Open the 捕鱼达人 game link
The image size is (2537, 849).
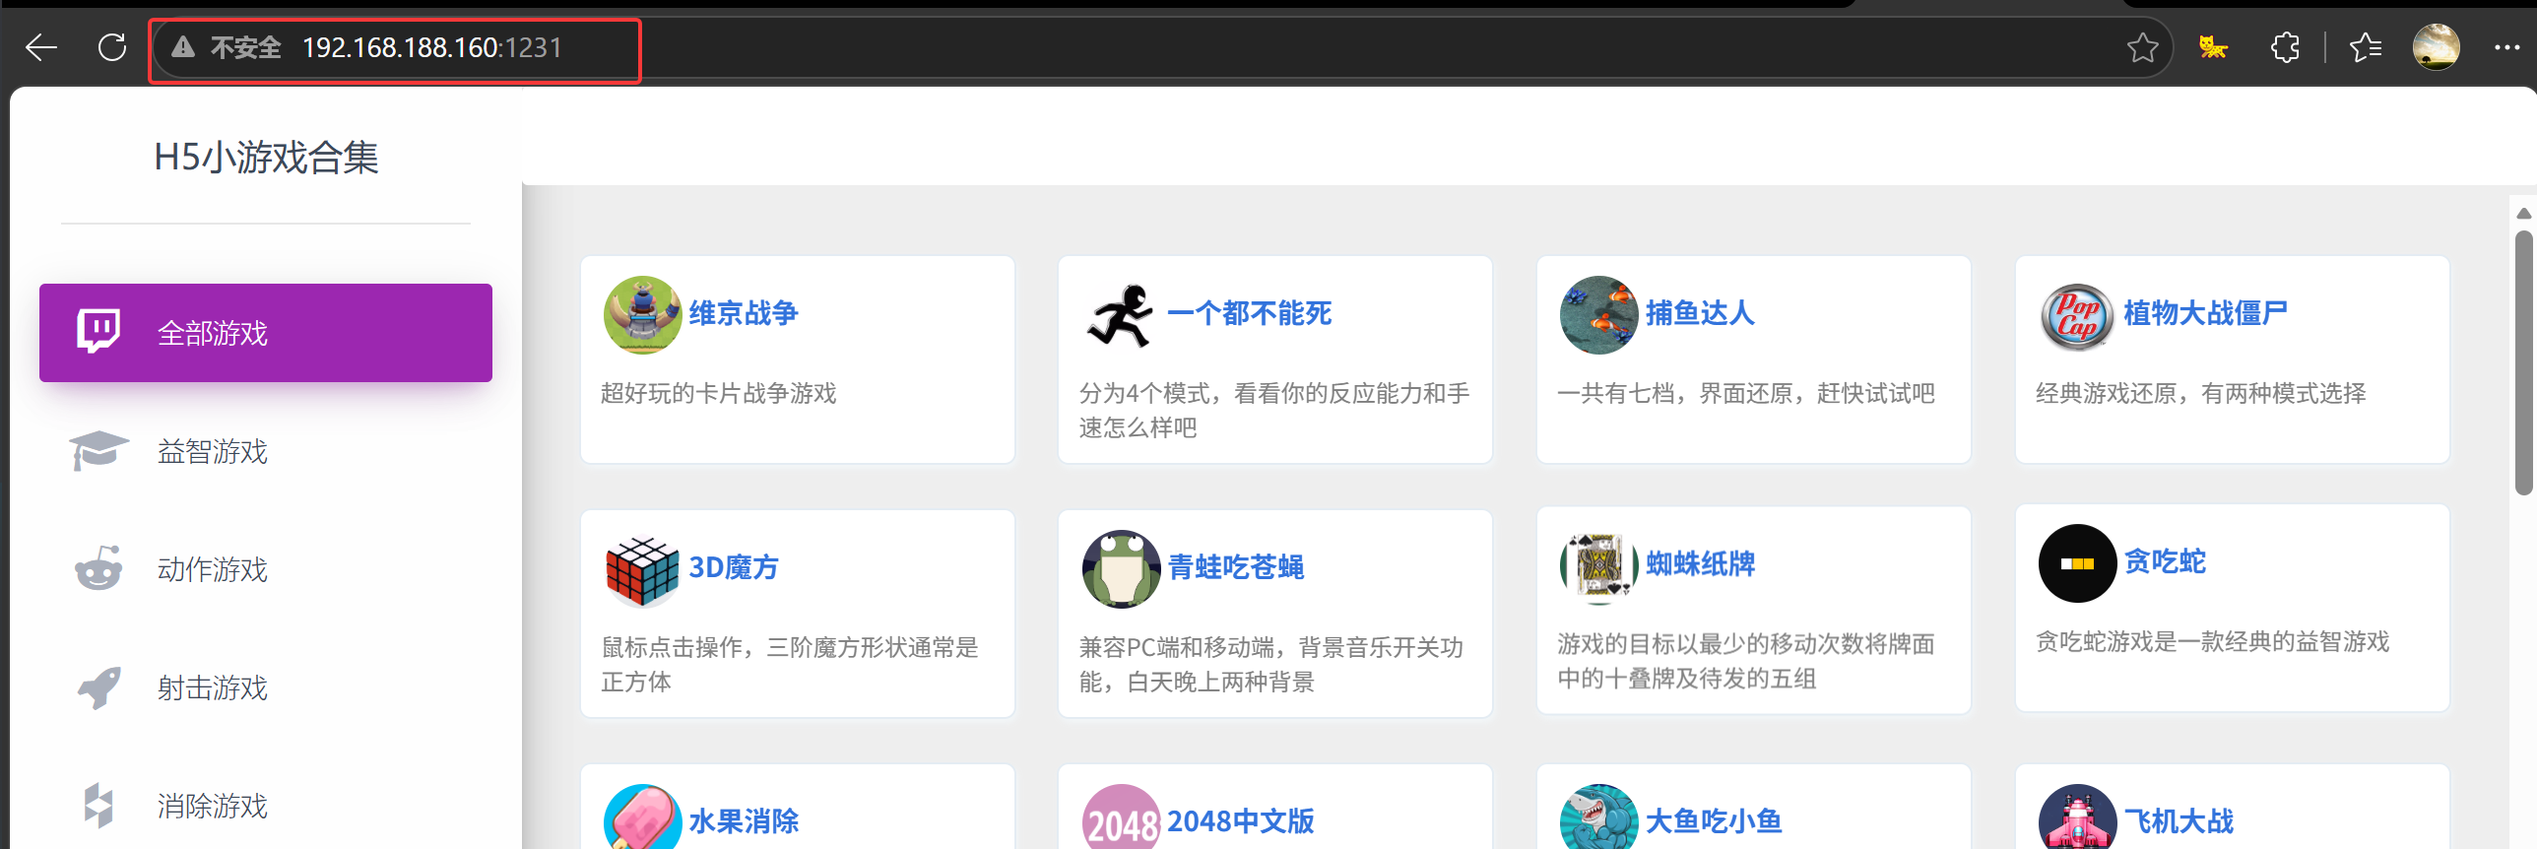coord(1700,313)
